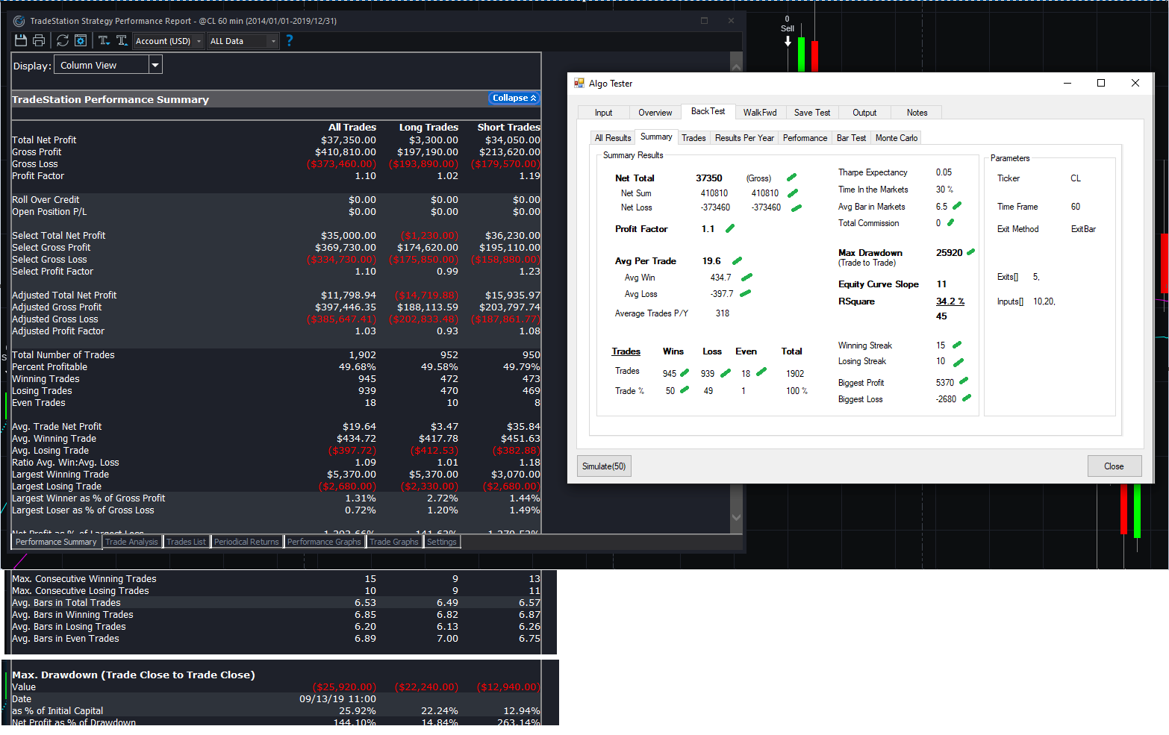The height and width of the screenshot is (735, 1169).
Task: Collapse the TradeStation Performance Summary section
Action: pos(514,98)
